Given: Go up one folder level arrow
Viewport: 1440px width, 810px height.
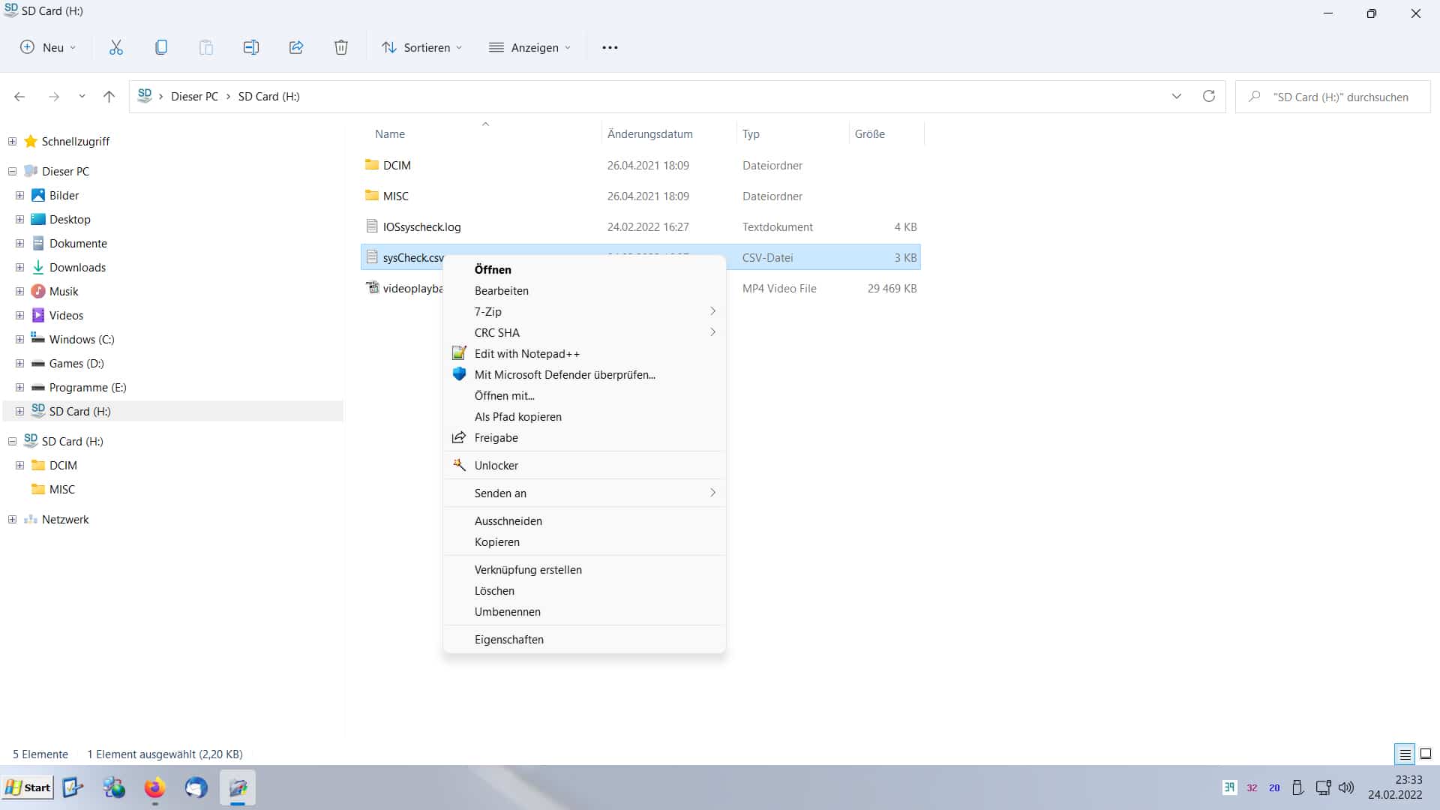Looking at the screenshot, I should pos(109,97).
